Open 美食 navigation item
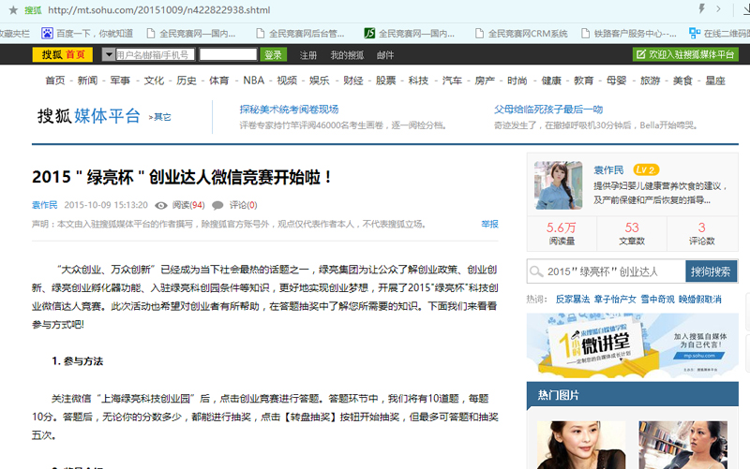Image resolution: width=750 pixels, height=469 pixels. pyautogui.click(x=682, y=81)
